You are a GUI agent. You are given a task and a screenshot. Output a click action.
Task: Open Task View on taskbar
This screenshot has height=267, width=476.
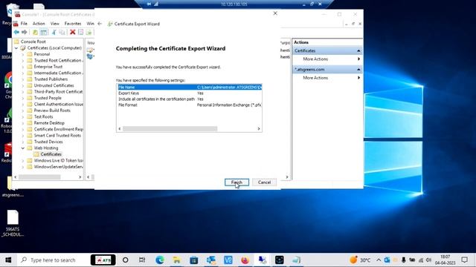tap(142, 260)
